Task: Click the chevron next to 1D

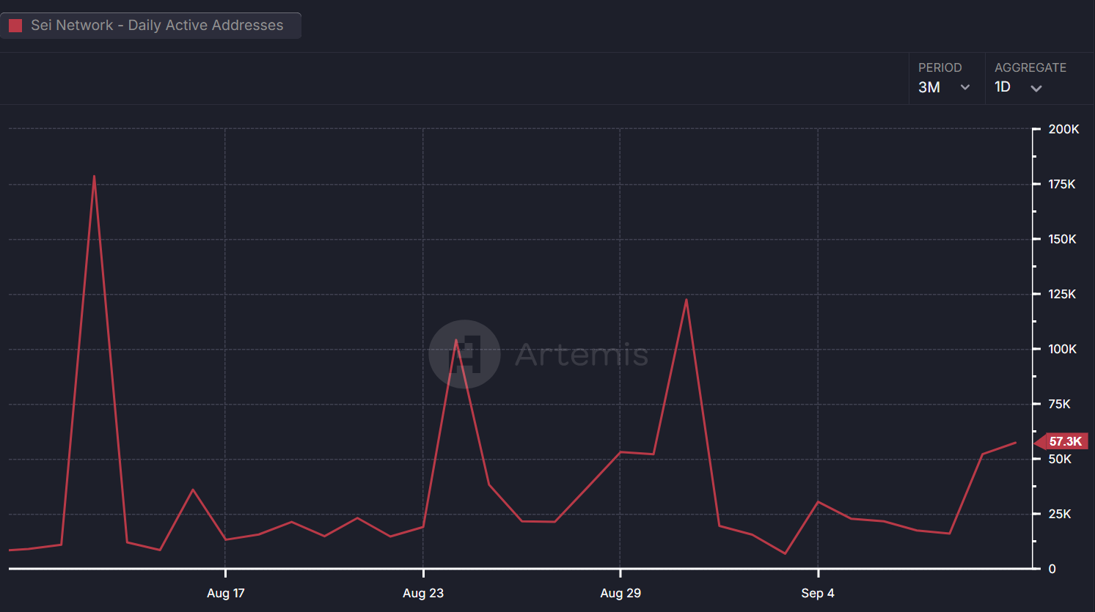Action: tap(1036, 88)
